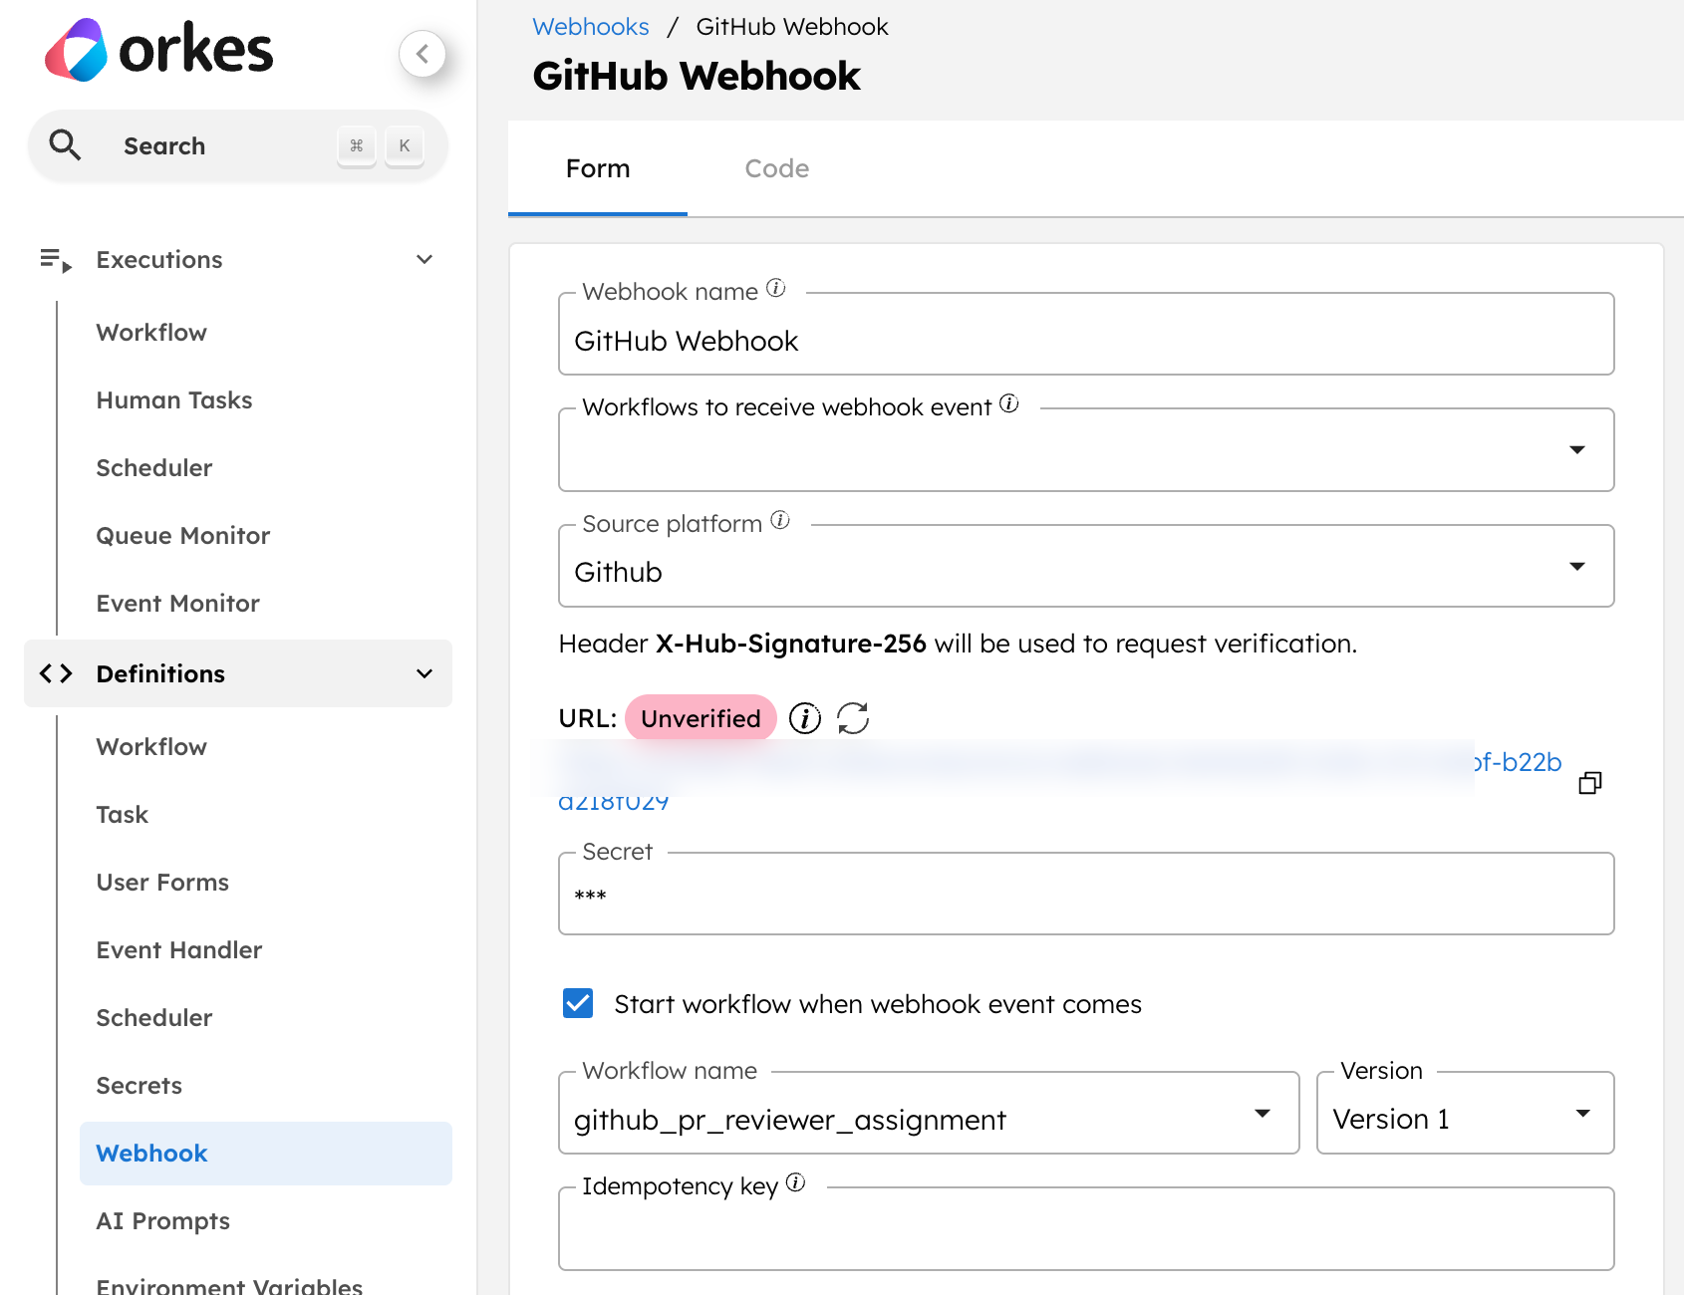This screenshot has width=1684, height=1295.
Task: Open AI Prompts
Action: tap(163, 1221)
